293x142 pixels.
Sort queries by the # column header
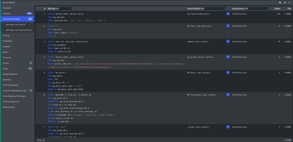click(44, 8)
